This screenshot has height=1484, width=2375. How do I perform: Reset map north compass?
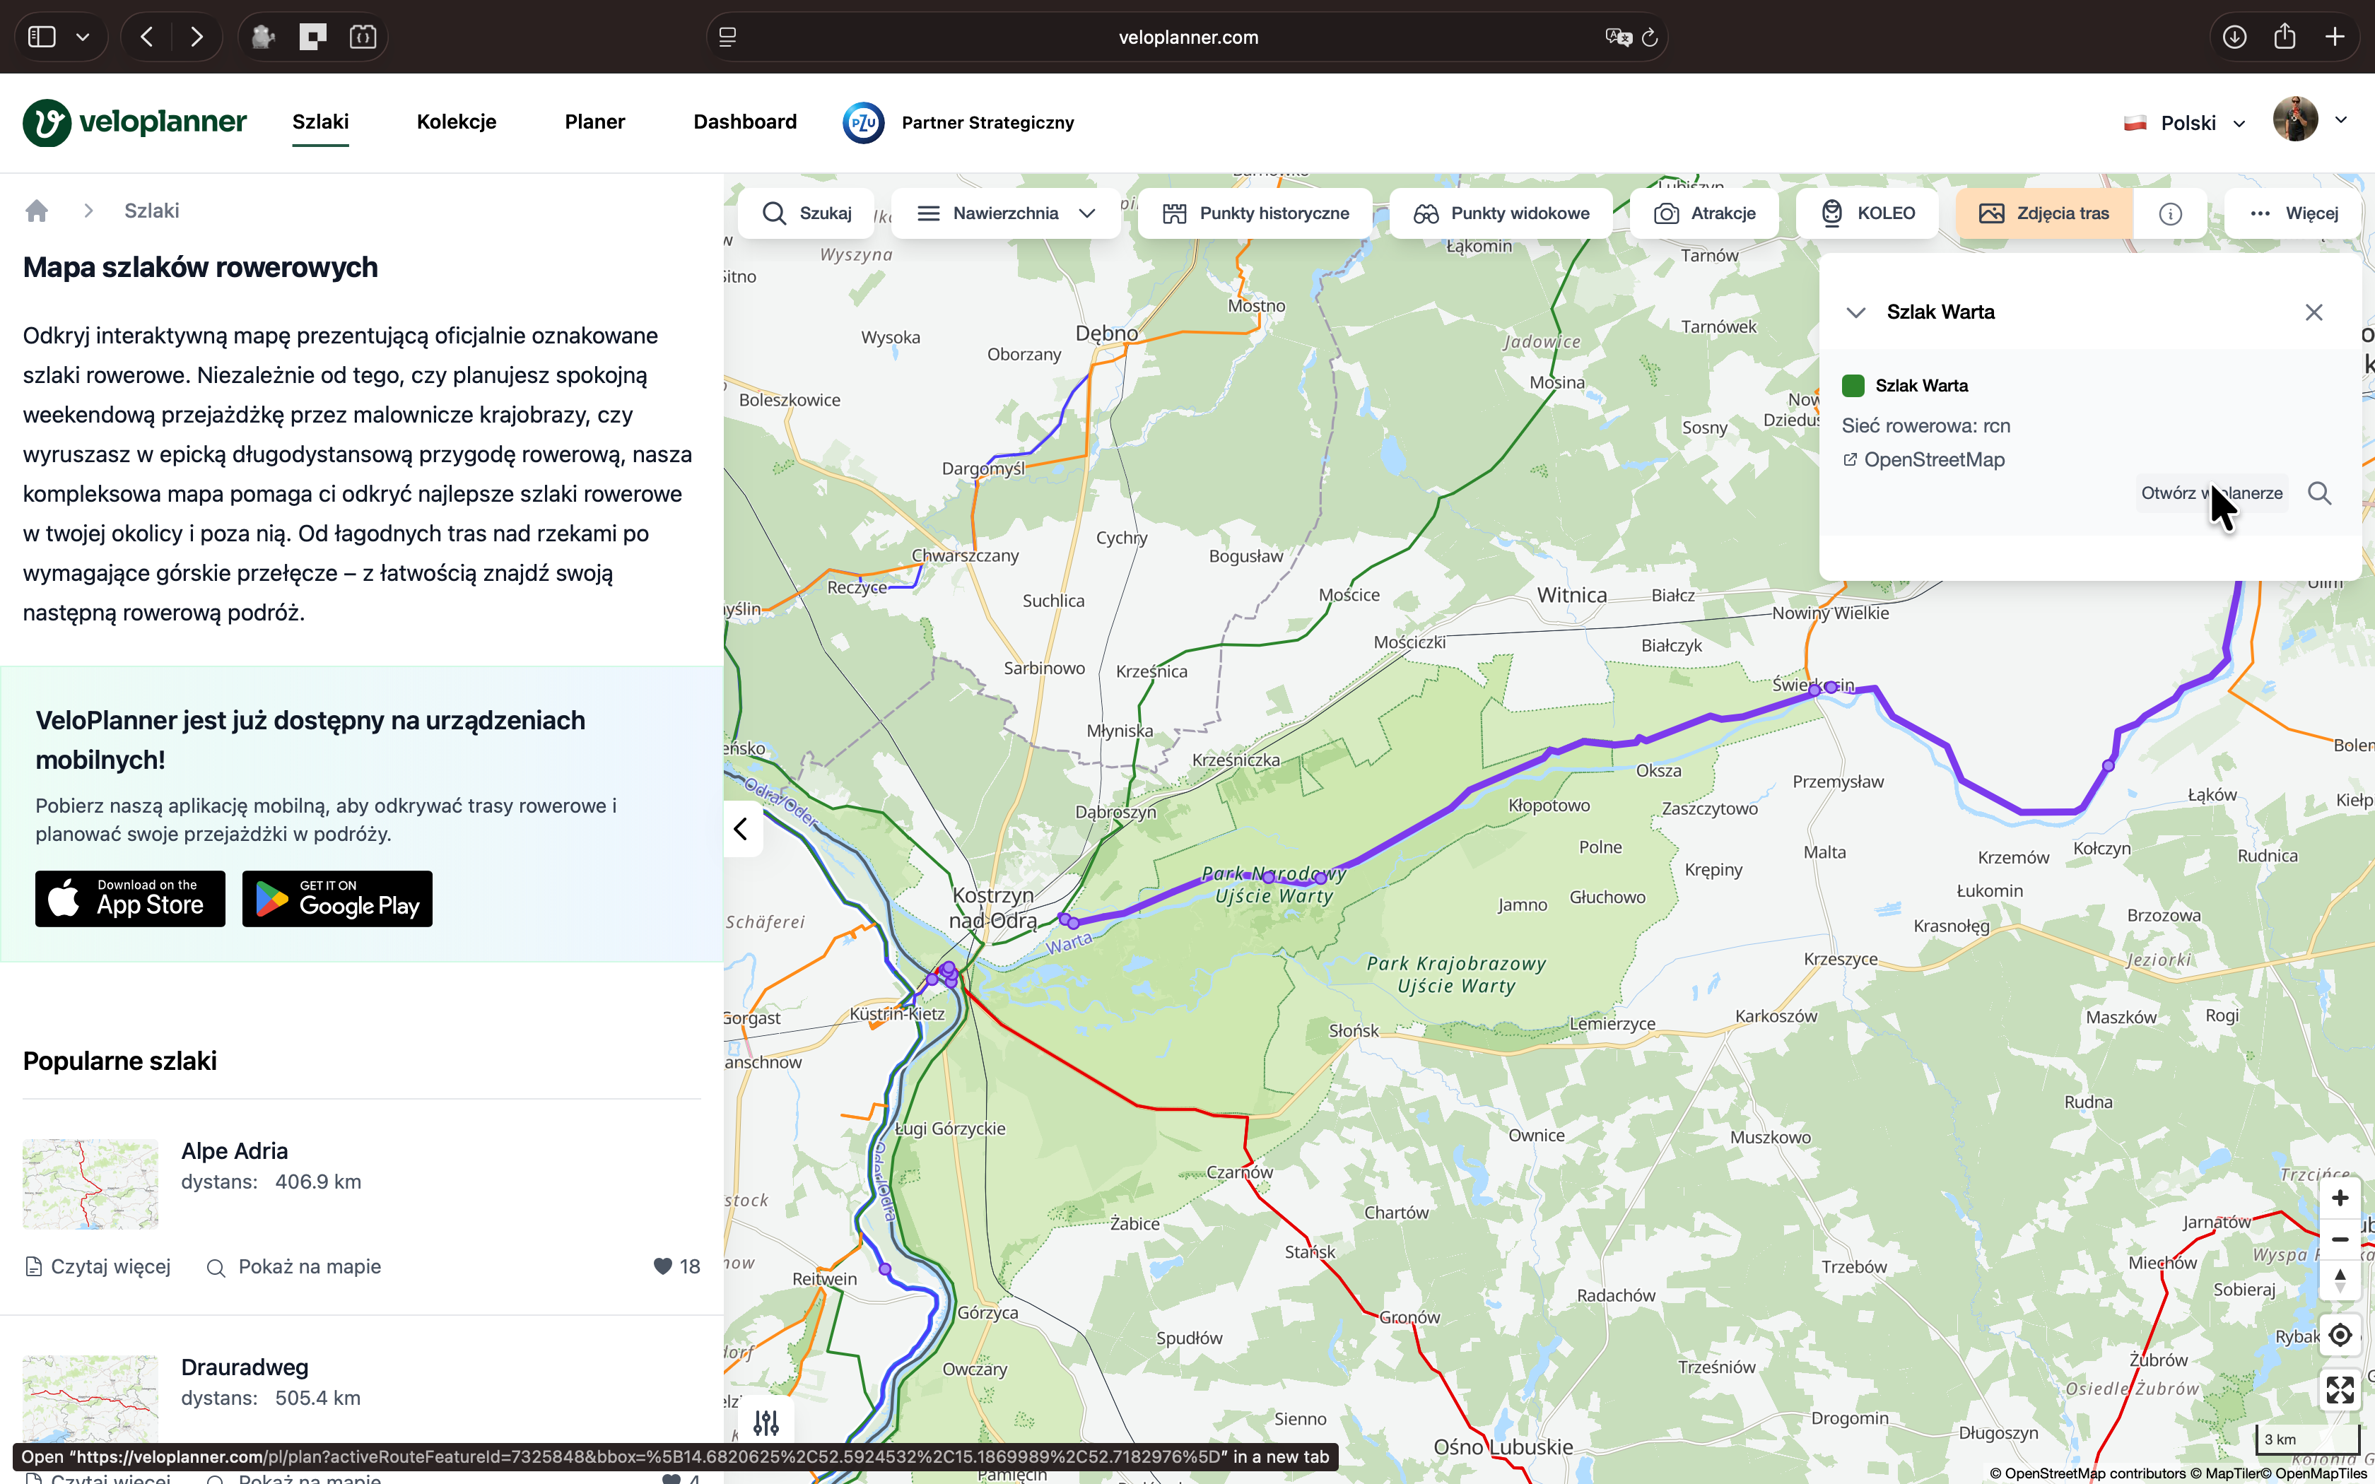pyautogui.click(x=2340, y=1280)
